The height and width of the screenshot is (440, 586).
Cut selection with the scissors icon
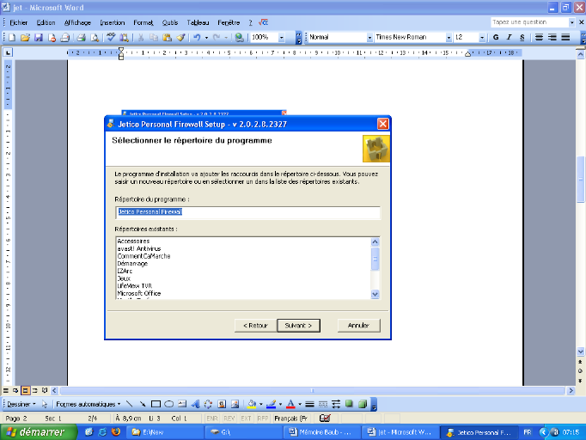pos(141,38)
